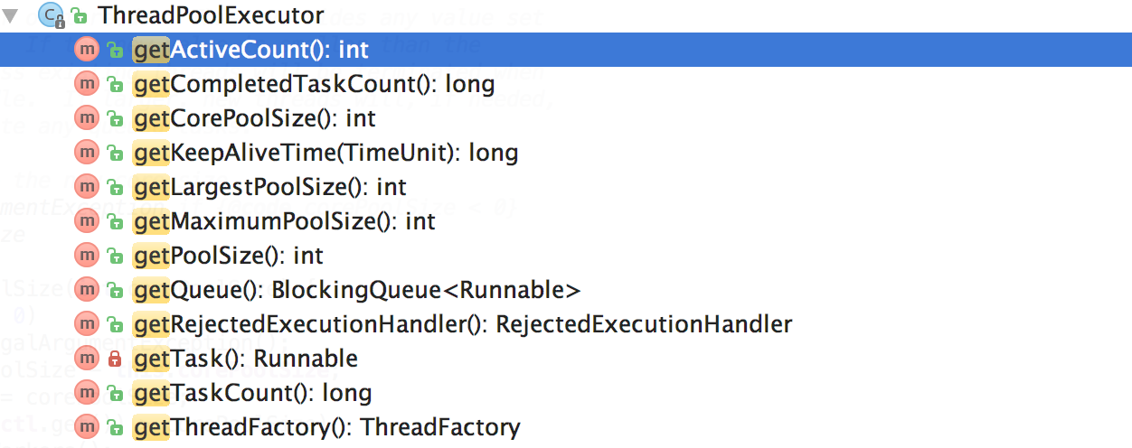Click the private red lock icon beside getTask()

pos(115,359)
